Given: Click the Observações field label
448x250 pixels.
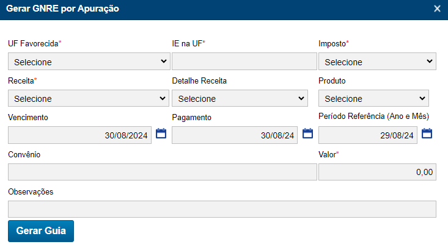Looking at the screenshot, I should pos(31,191).
